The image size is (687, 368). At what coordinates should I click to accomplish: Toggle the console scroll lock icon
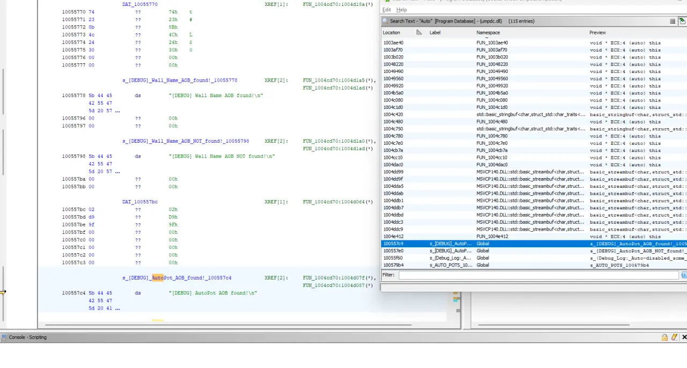[x=664, y=337]
